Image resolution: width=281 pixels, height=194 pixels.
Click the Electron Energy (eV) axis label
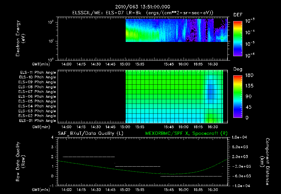coord(20,38)
